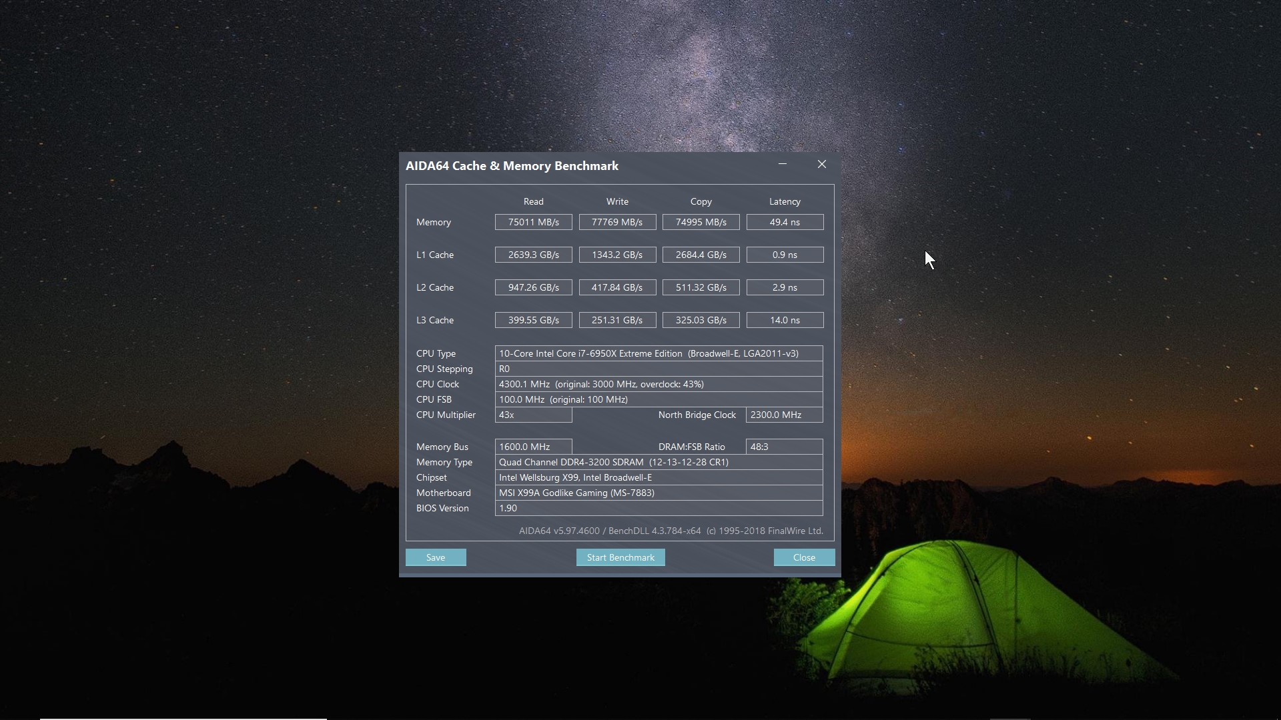This screenshot has height=720, width=1281.
Task: Select L2 Cache Latency 2.9 ns
Action: coord(785,287)
